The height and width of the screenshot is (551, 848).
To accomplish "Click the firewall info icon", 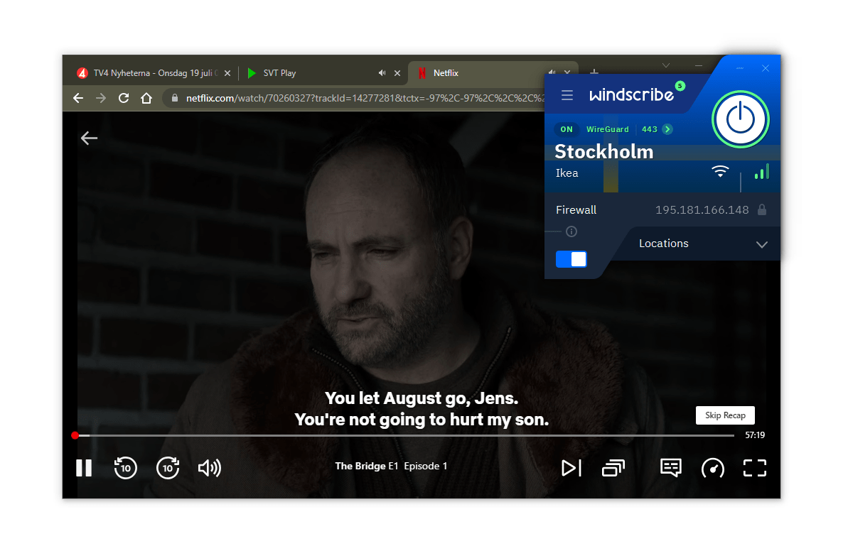I will pos(571,231).
